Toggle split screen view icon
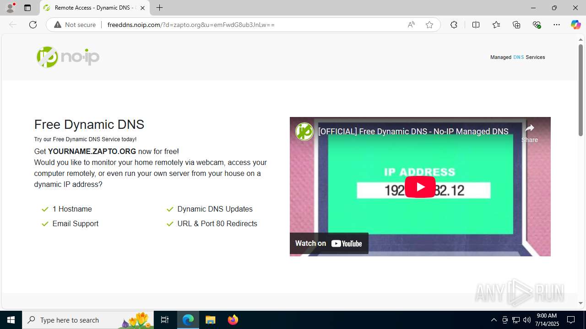This screenshot has height=329, width=586. [476, 25]
